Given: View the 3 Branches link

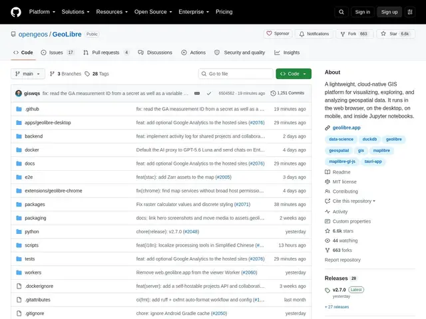Looking at the screenshot, I should click(65, 74).
